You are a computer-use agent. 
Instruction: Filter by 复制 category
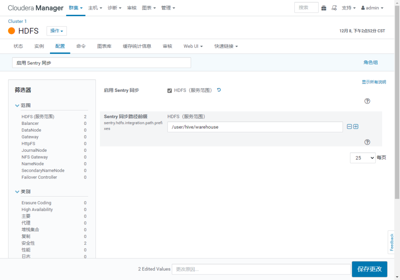pyautogui.click(x=54, y=236)
